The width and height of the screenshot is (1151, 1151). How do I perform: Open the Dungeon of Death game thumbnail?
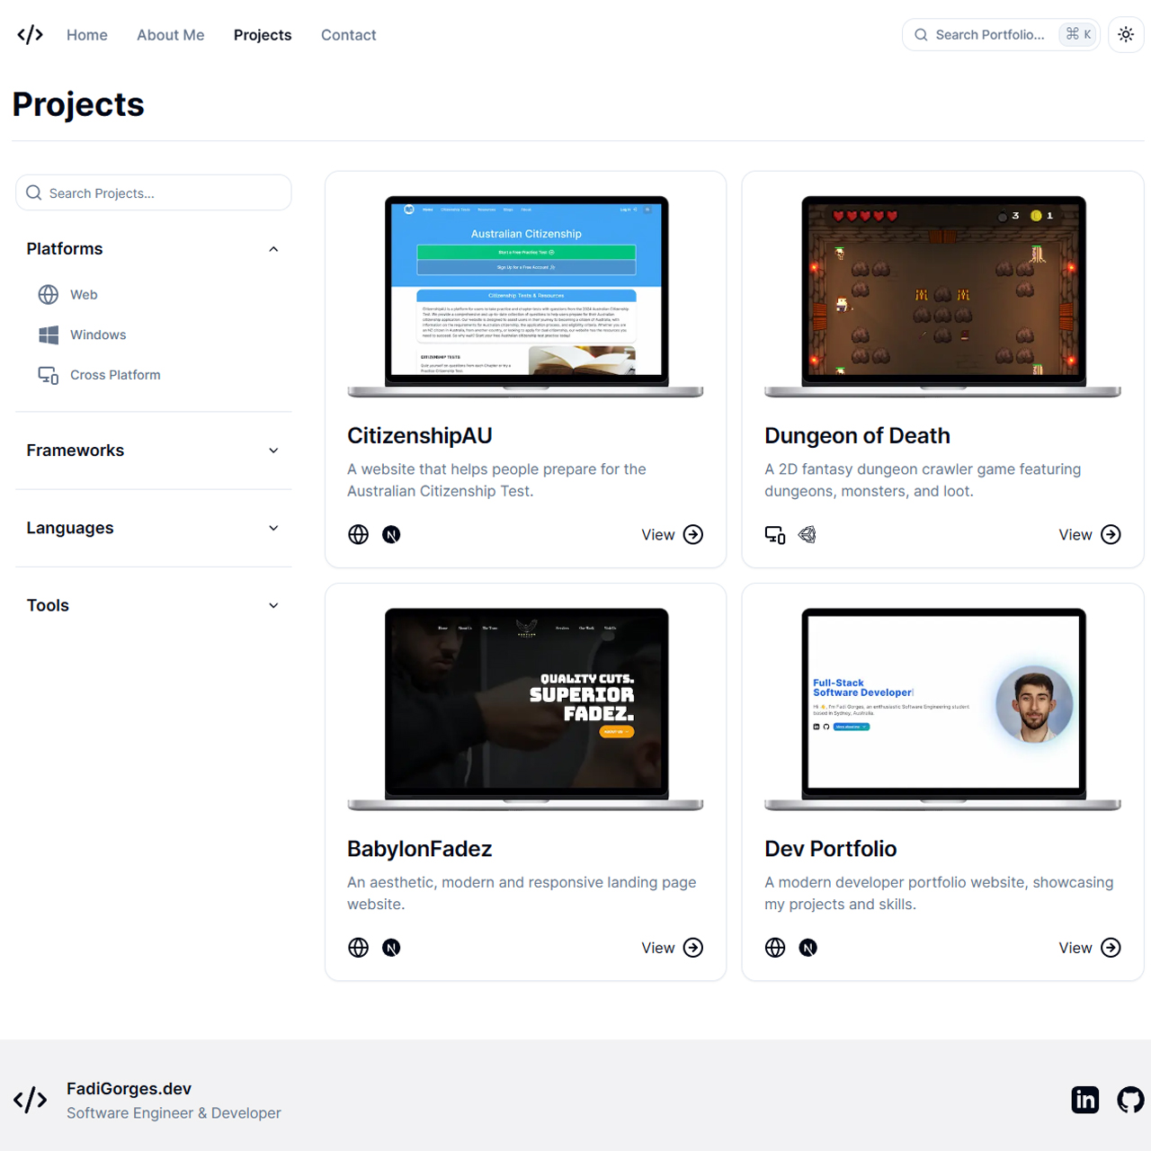point(942,297)
